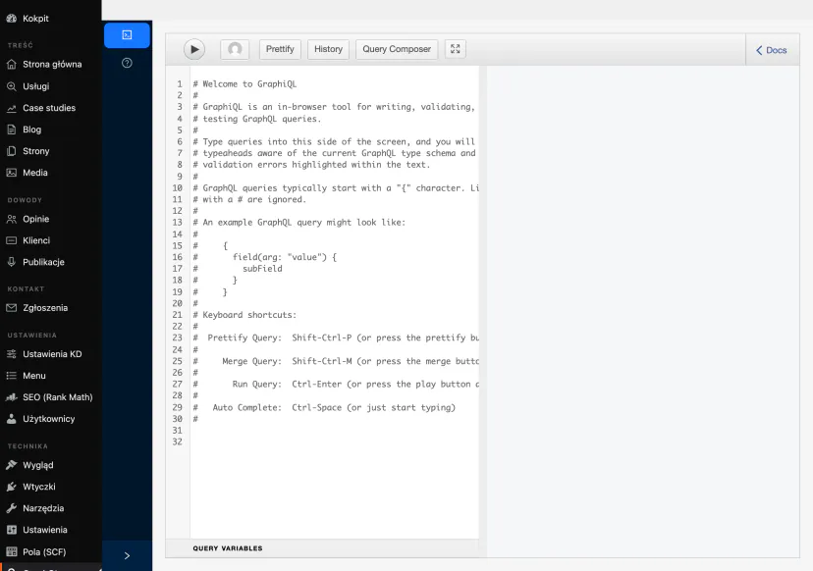Go to Usługi menu item
This screenshot has height=571, width=813.
(x=51, y=86)
